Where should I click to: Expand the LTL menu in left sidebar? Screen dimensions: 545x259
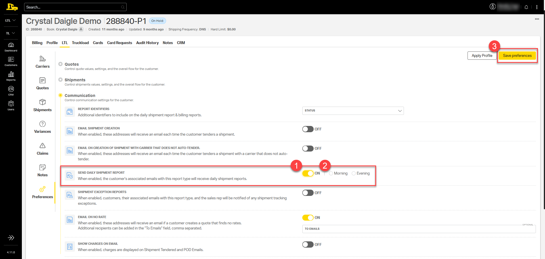click(11, 20)
